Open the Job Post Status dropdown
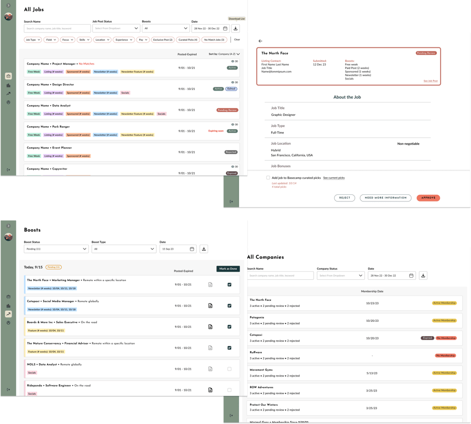Image resolution: width=471 pixels, height=424 pixels. point(116,28)
